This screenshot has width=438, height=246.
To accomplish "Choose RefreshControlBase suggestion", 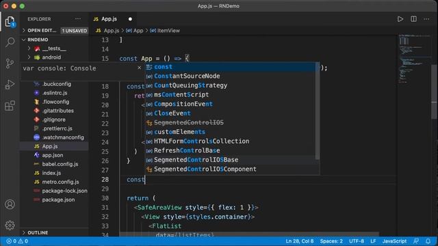I will pyautogui.click(x=231, y=150).
